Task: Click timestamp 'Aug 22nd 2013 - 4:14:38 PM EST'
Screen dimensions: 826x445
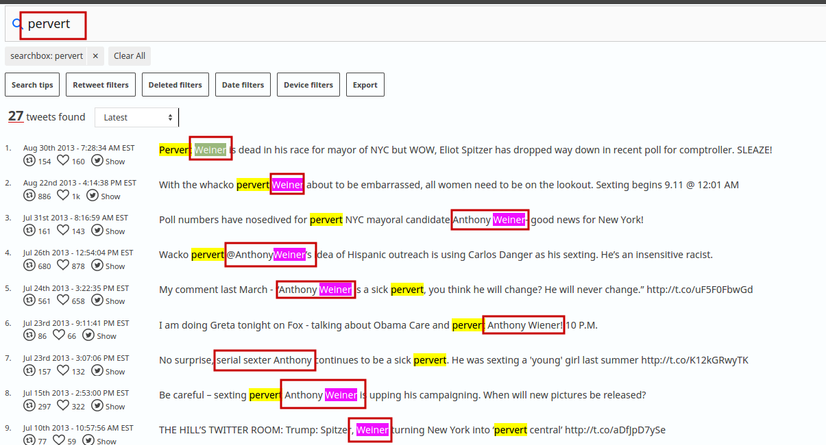Action: pos(80,183)
